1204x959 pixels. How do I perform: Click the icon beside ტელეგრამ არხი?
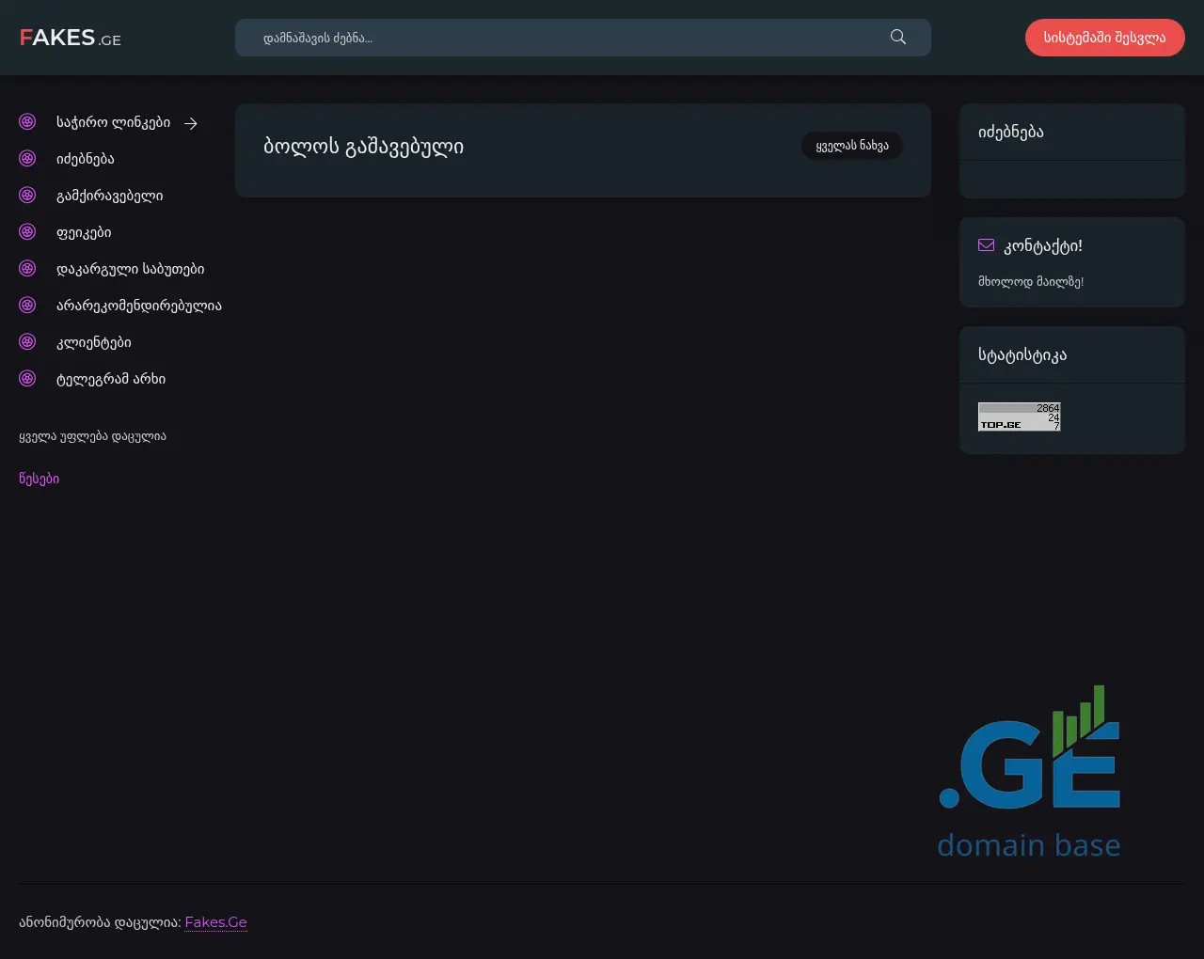pos(27,379)
